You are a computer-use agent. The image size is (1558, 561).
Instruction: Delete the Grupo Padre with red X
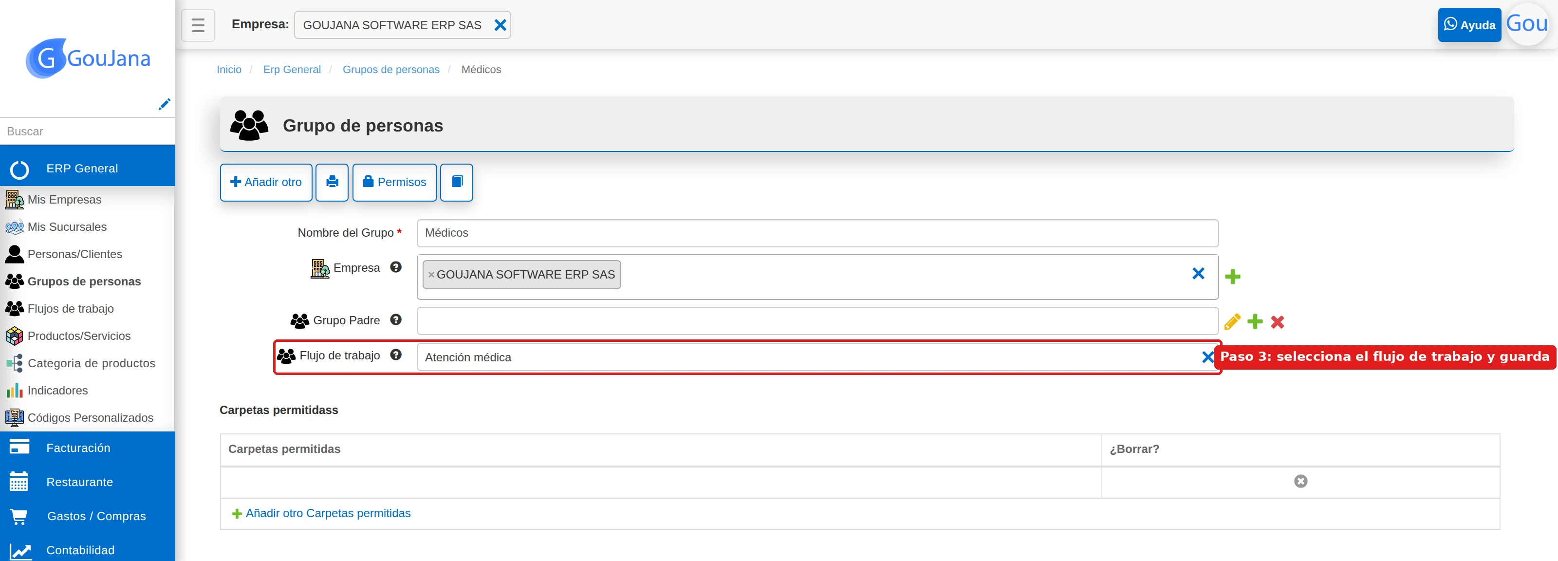click(x=1278, y=322)
